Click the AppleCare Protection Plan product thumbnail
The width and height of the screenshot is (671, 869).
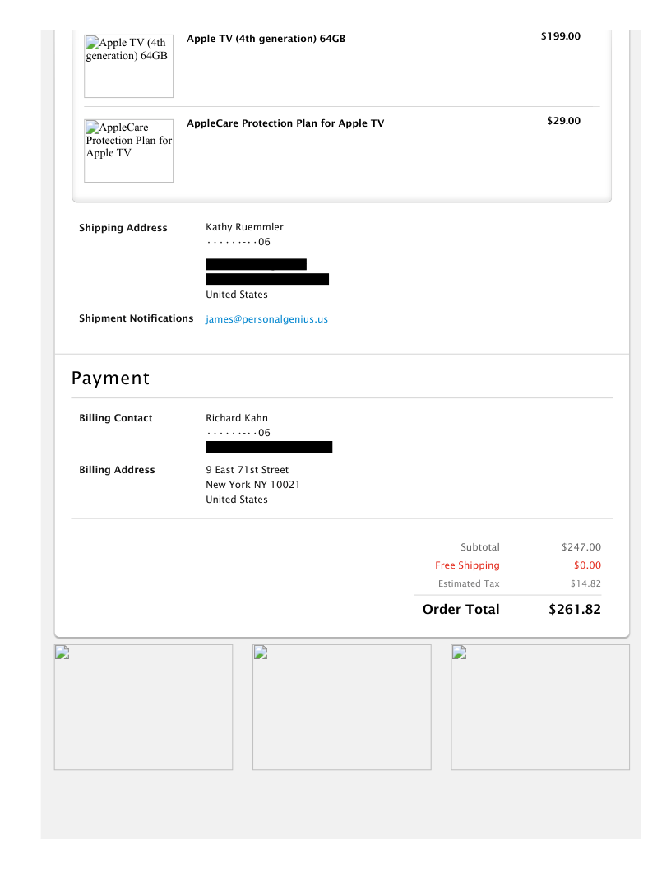128,151
